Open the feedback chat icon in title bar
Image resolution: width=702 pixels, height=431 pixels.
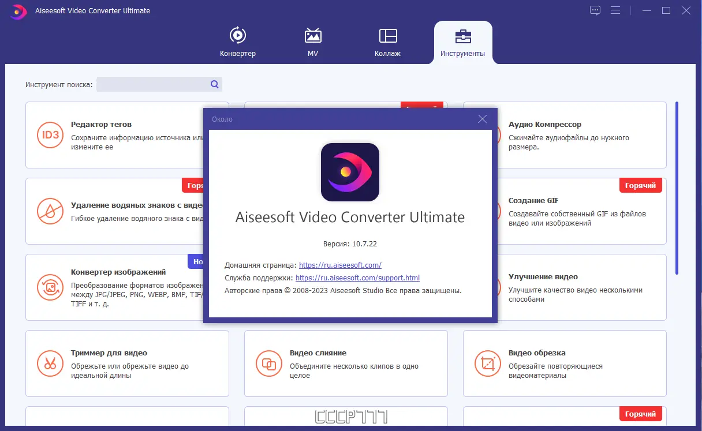point(595,10)
